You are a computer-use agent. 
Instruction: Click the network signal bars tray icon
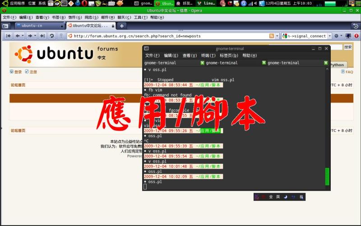(x=250, y=3)
